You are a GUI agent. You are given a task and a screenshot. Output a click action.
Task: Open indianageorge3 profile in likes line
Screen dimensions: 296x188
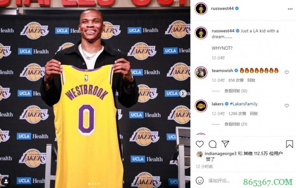click(221, 153)
